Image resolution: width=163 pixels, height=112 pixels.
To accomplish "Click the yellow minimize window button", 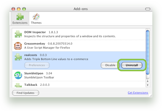I will (x=19, y=9).
